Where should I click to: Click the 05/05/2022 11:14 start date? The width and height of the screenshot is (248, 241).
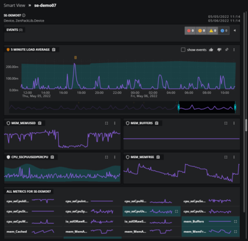coord(224,17)
